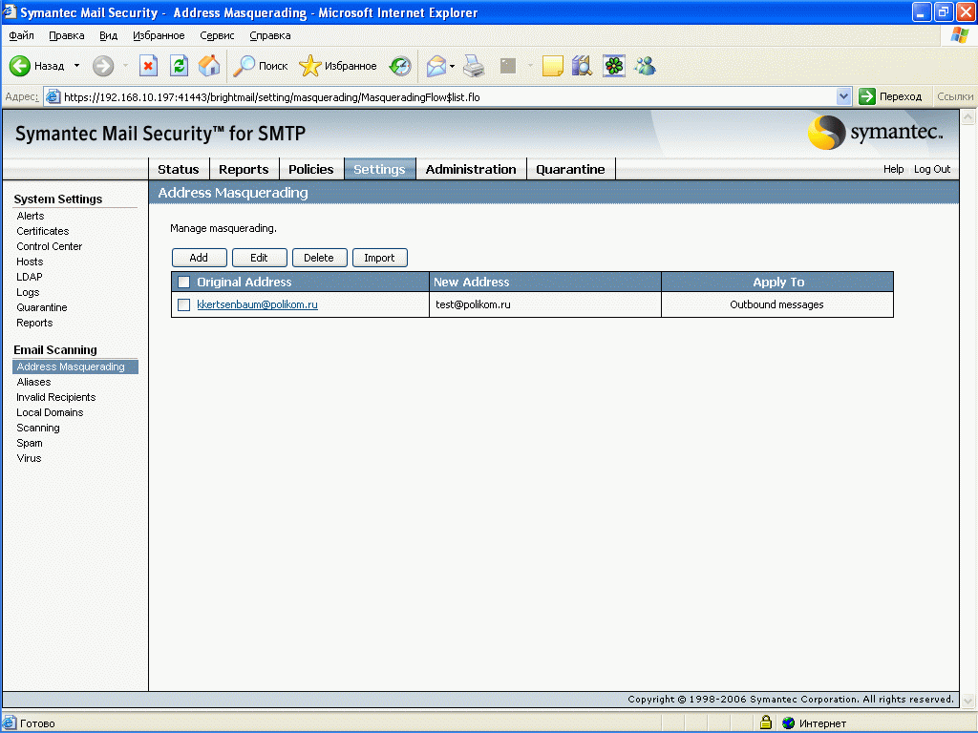Click the ICQ flower icon
This screenshot has height=733, width=978.
point(614,66)
